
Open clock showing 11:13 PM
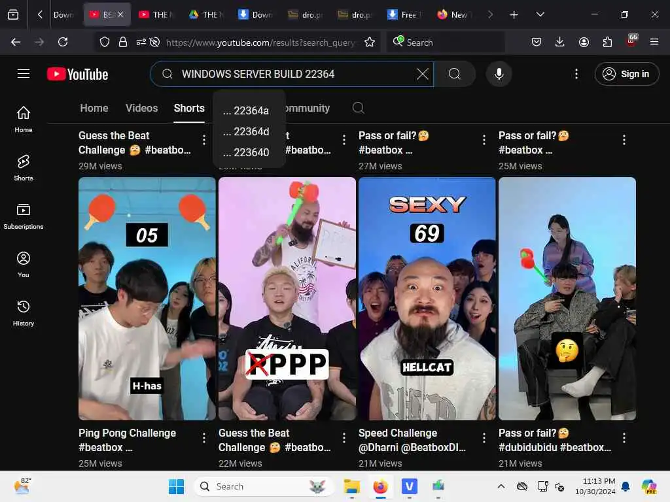pos(595,486)
